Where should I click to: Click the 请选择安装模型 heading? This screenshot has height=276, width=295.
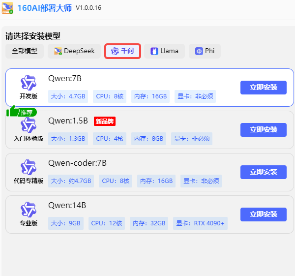[33, 36]
